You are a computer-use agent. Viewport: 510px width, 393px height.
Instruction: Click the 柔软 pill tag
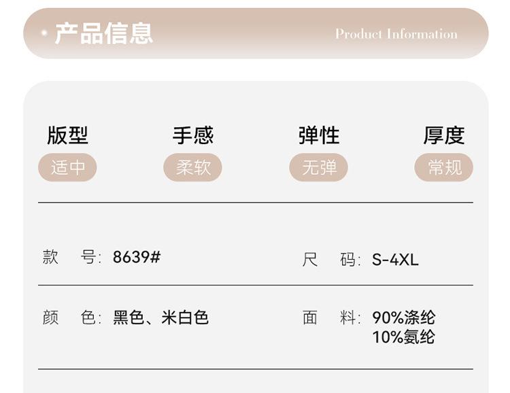(193, 167)
